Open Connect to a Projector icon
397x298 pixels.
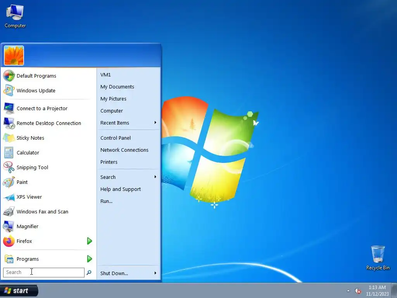pyautogui.click(x=9, y=109)
